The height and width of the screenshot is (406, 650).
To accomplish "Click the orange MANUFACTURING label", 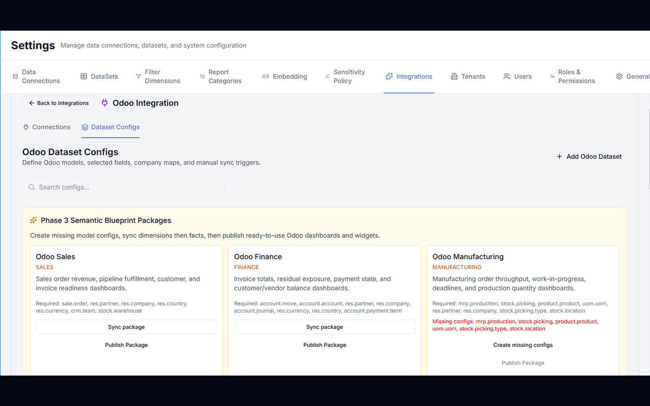I will tap(457, 267).
